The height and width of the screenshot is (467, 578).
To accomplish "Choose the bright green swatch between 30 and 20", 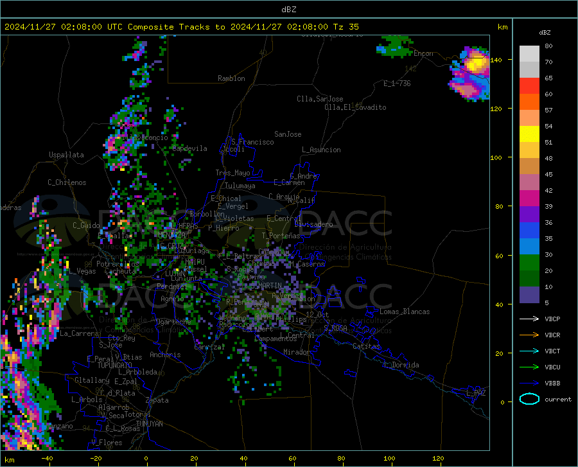I will tap(529, 263).
